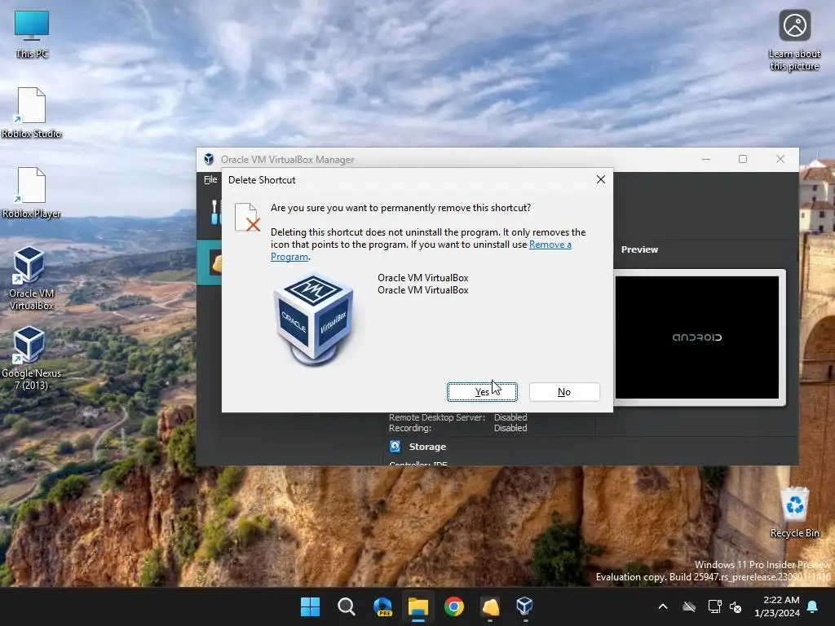Maximize the VirtualBox Manager window
835x626 pixels.
click(x=743, y=159)
